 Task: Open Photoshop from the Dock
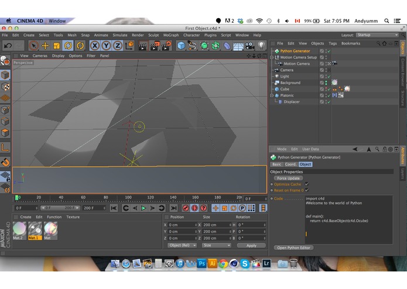[201, 264]
